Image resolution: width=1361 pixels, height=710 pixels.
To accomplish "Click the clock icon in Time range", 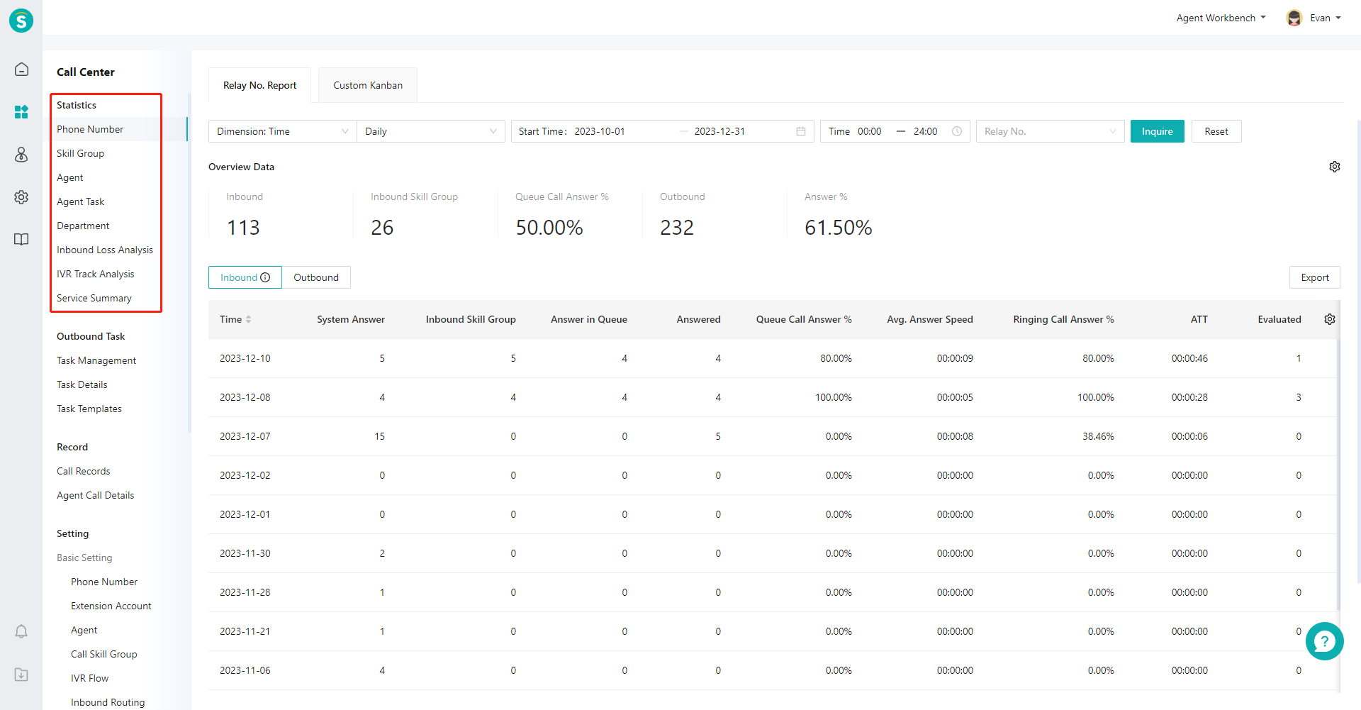I will [957, 131].
